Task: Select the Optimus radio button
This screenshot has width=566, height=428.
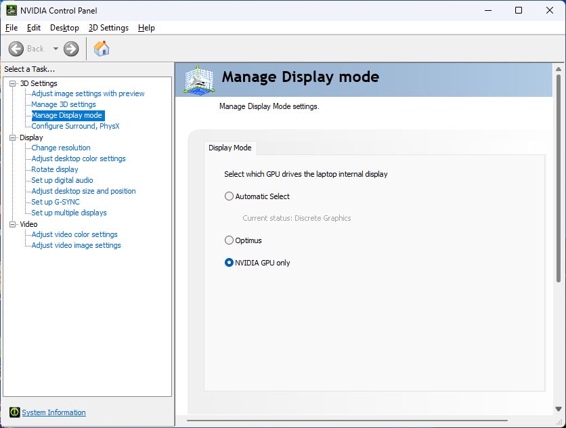Action: click(229, 240)
